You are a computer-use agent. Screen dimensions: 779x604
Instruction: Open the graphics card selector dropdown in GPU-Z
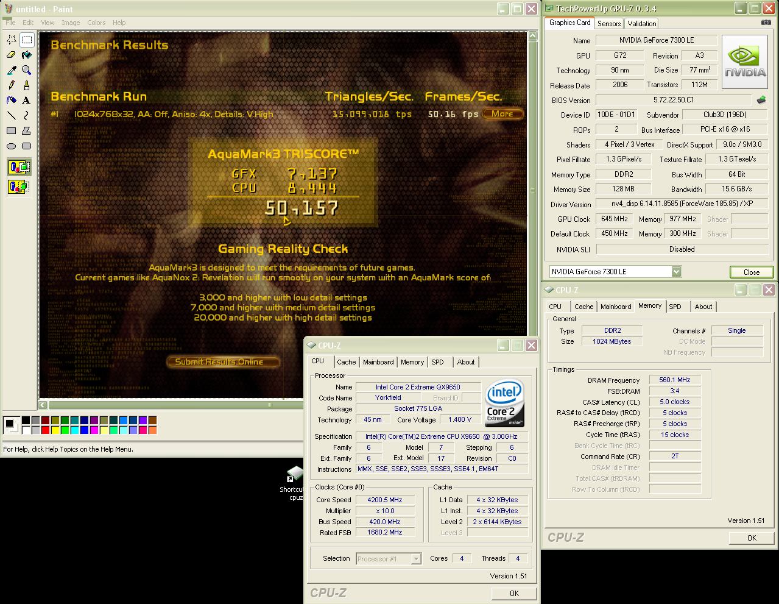click(676, 271)
